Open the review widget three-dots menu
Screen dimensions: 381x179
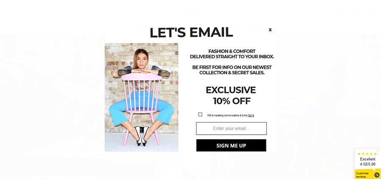pos(377,151)
